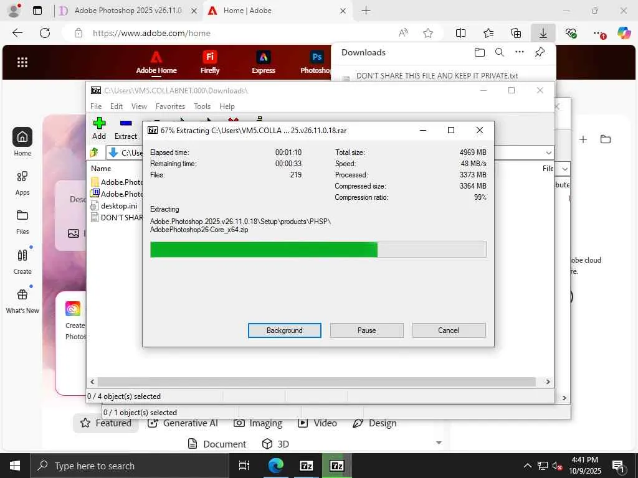The height and width of the screenshot is (478, 638).
Task: Select the Video category
Action: [x=317, y=423]
